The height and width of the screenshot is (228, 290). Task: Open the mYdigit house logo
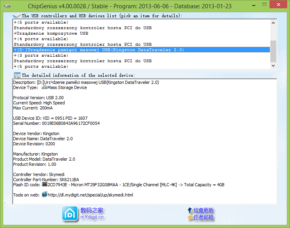[69, 214]
